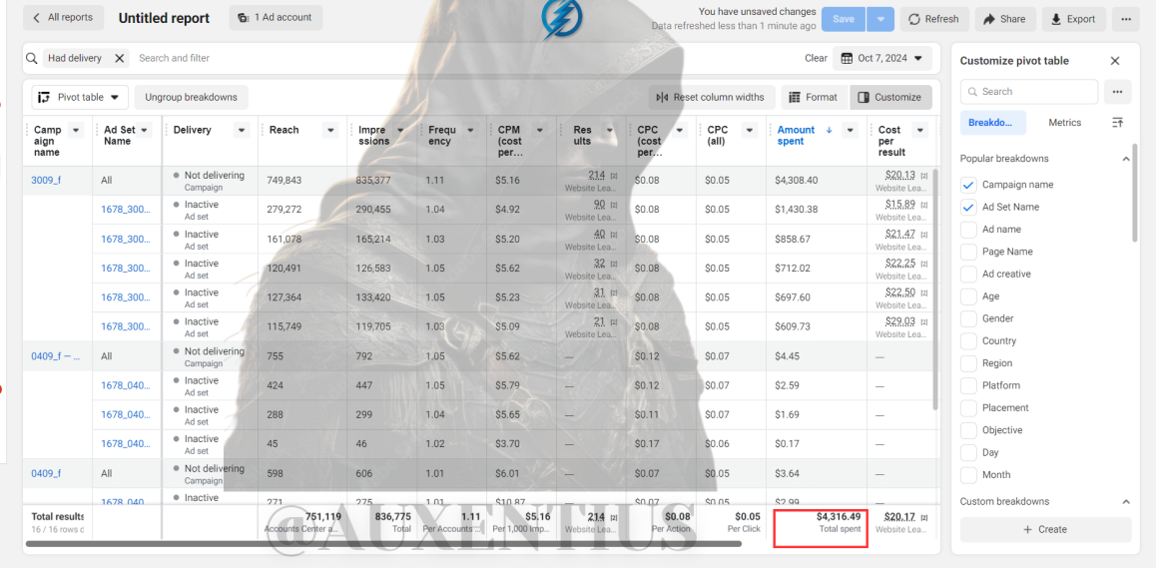Export the report
This screenshot has height=568, width=1156.
pyautogui.click(x=1073, y=19)
